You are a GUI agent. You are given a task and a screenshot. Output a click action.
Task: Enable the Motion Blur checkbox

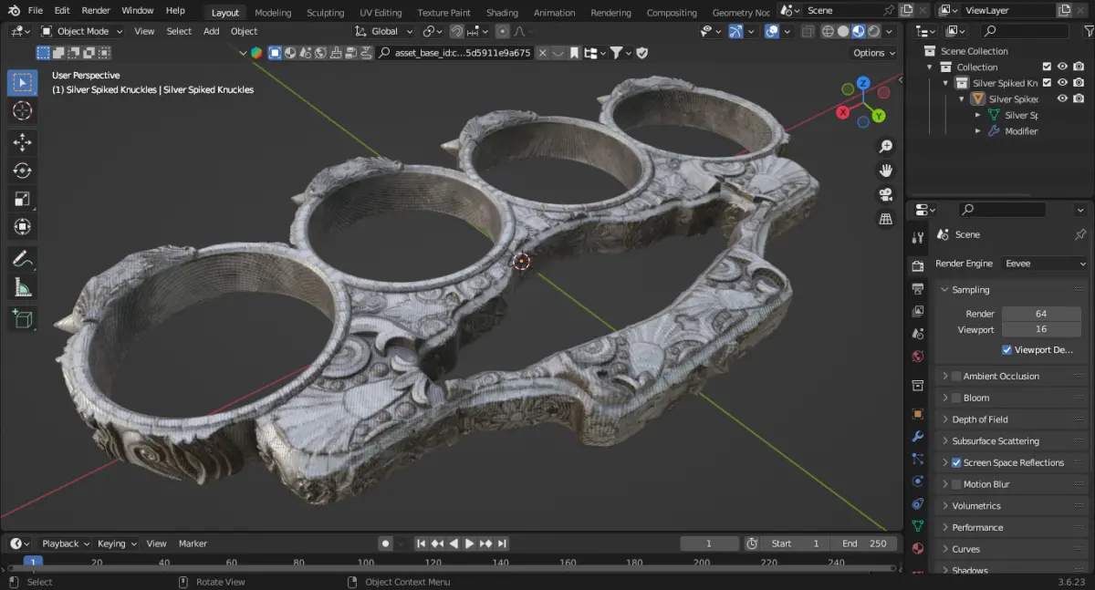click(956, 484)
